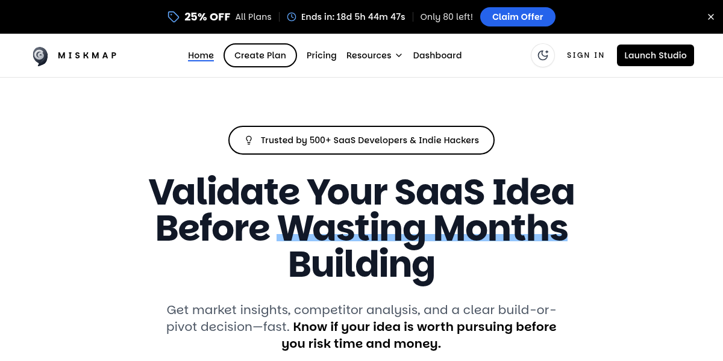Image resolution: width=723 pixels, height=361 pixels.
Task: Click the MISKMAP brand name text
Action: tap(87, 55)
